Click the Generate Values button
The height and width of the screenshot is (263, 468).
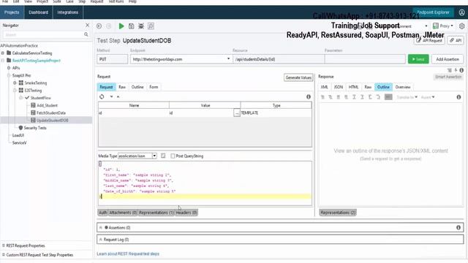click(298, 77)
